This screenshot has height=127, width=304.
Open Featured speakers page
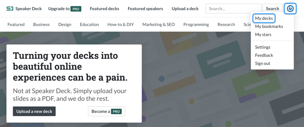tap(145, 9)
